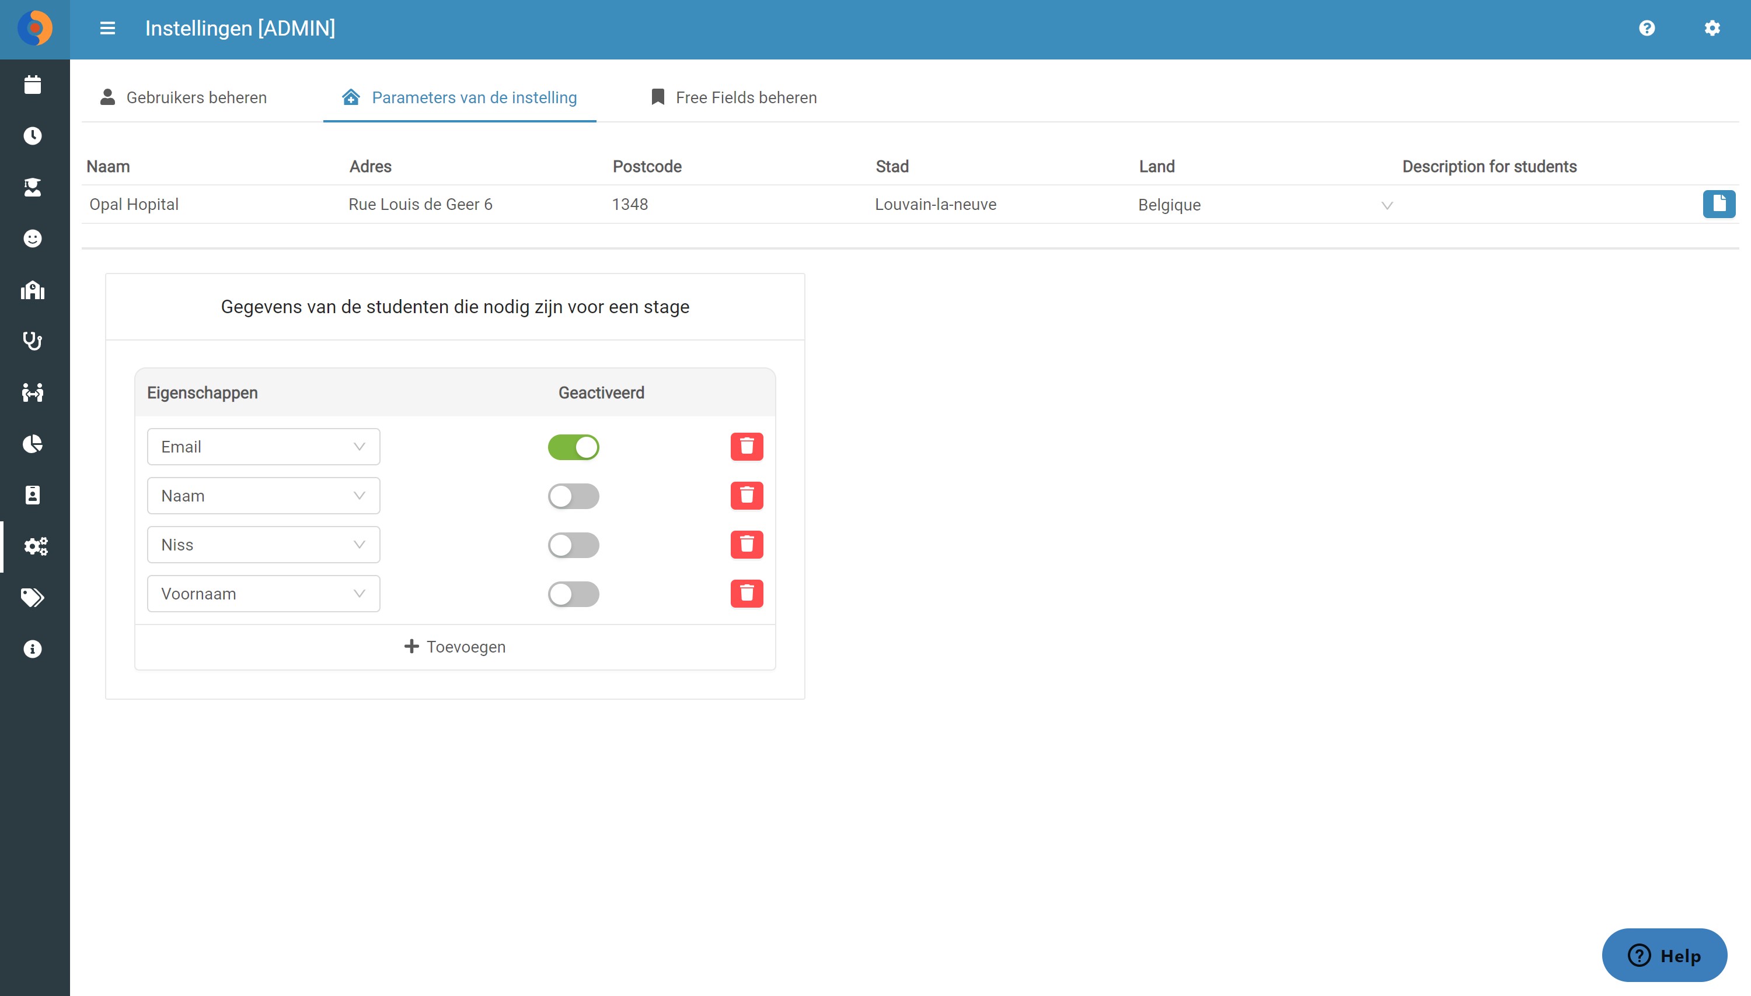The width and height of the screenshot is (1751, 996).
Task: Open the question mark help icon in header
Action: pyautogui.click(x=1647, y=28)
